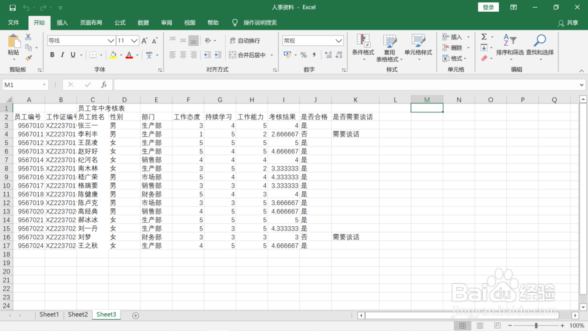This screenshot has width=588, height=331.
Task: Open Find and Select (查找和选择)
Action: click(x=540, y=48)
